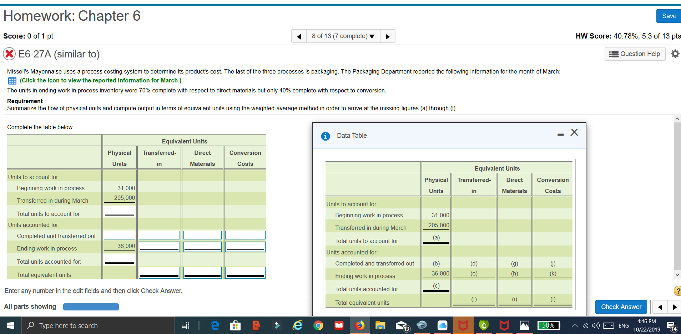Select Total equivalent units conversion costs field

coord(245,273)
